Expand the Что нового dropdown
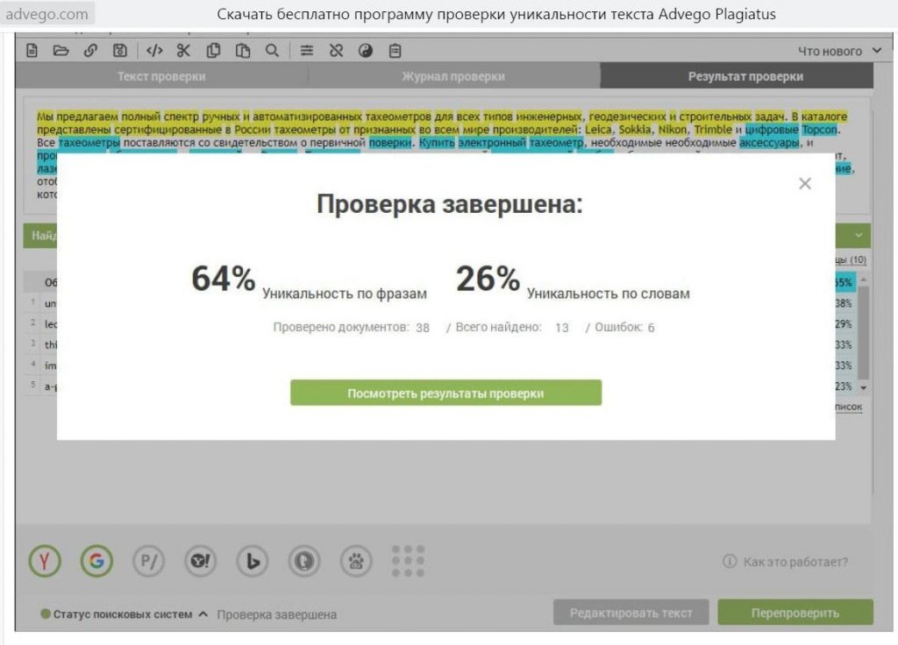This screenshot has height=645, width=898. point(877,50)
